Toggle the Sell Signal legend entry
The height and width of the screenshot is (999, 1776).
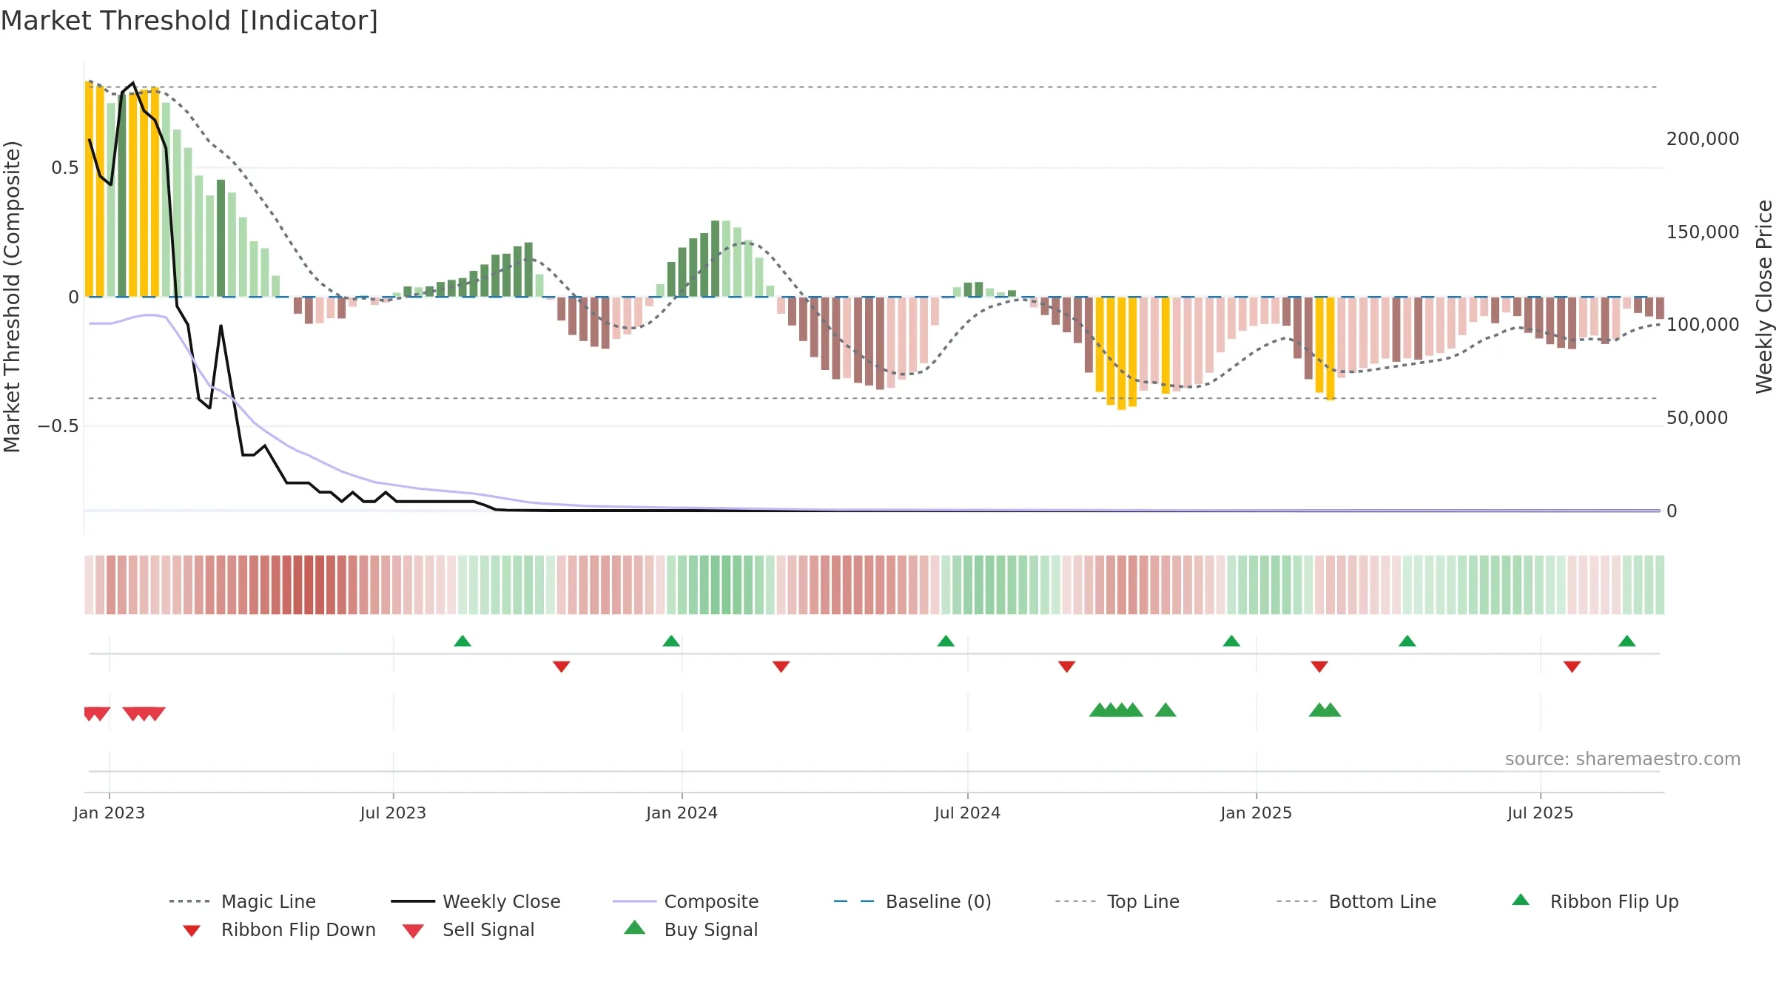(468, 929)
